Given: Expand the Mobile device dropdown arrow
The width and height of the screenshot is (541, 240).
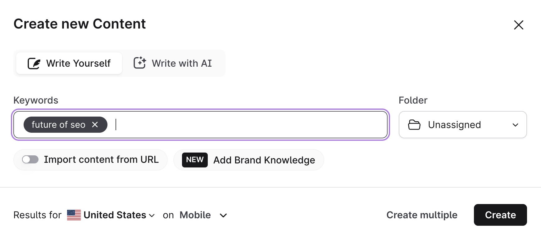Looking at the screenshot, I should pyautogui.click(x=223, y=215).
